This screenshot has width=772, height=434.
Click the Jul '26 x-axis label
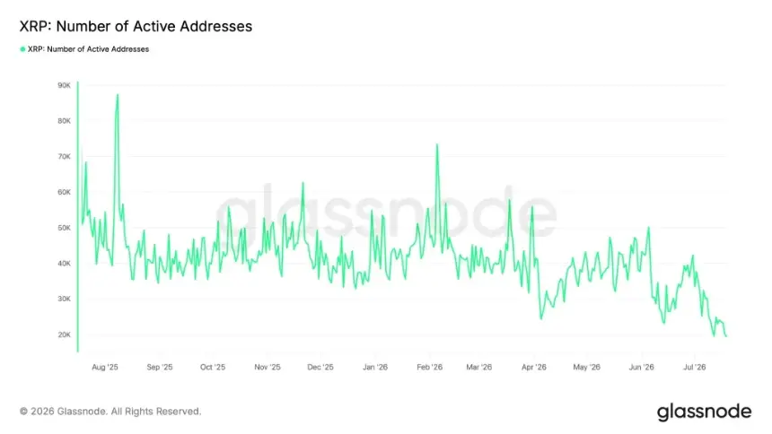[695, 367]
